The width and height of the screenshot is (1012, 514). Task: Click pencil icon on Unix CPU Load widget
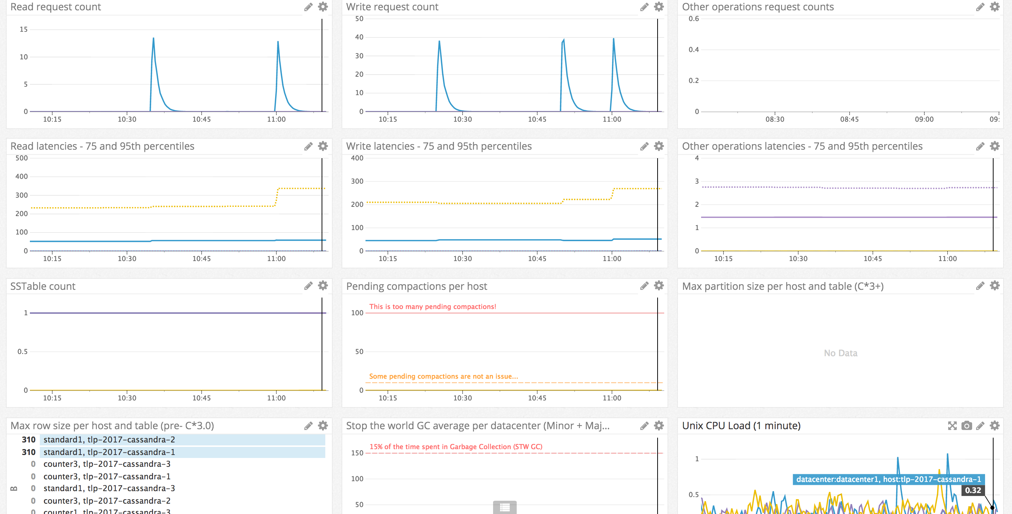coord(980,426)
